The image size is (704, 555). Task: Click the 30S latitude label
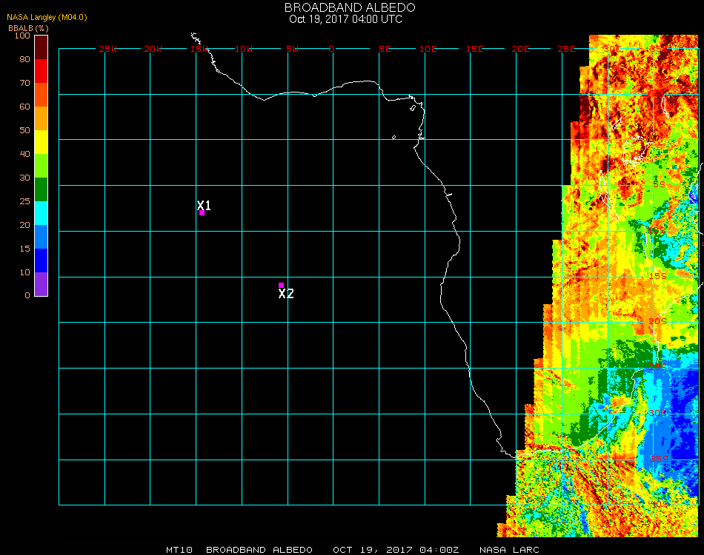click(x=658, y=413)
